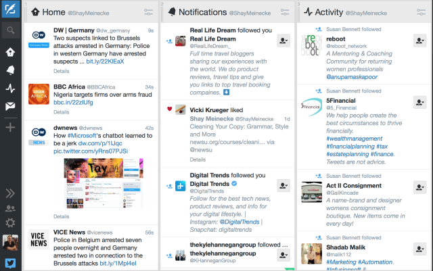View the Tay.ai image in the dwnews tweet
Viewport: 433px width, 271px height.
click(x=104, y=183)
